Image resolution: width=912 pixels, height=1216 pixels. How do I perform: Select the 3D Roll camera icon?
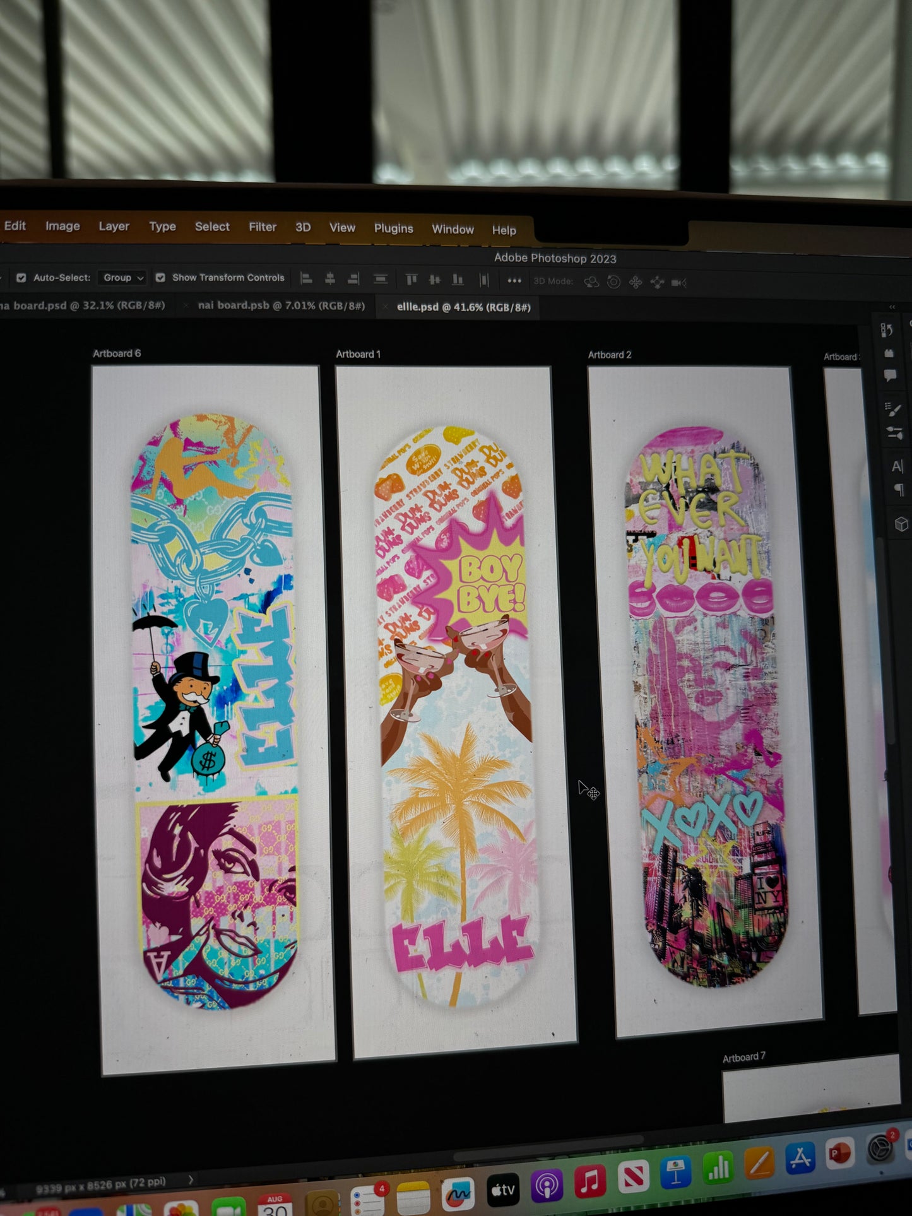click(x=613, y=282)
